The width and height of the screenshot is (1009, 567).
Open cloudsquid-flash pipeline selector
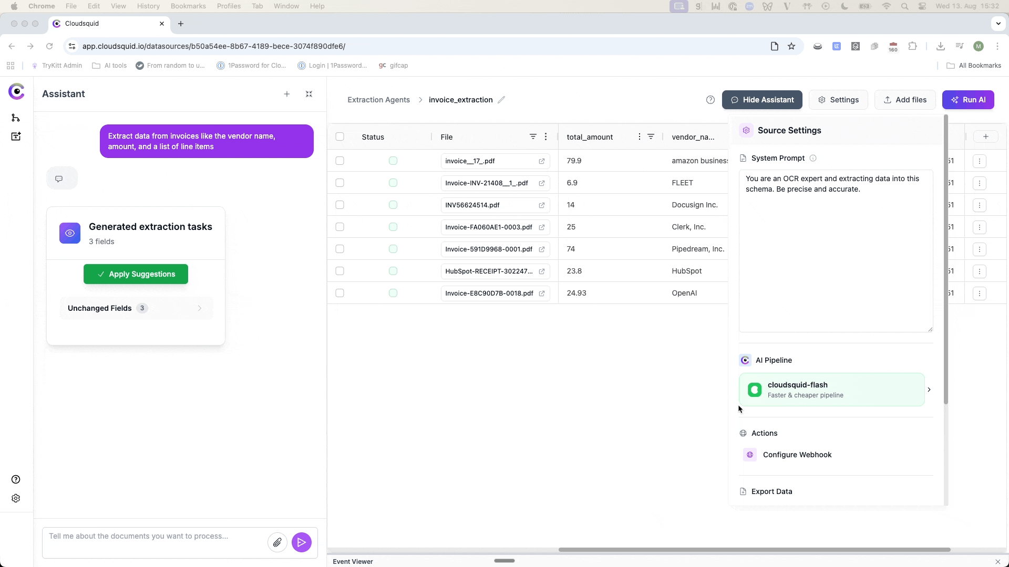[x=832, y=390]
